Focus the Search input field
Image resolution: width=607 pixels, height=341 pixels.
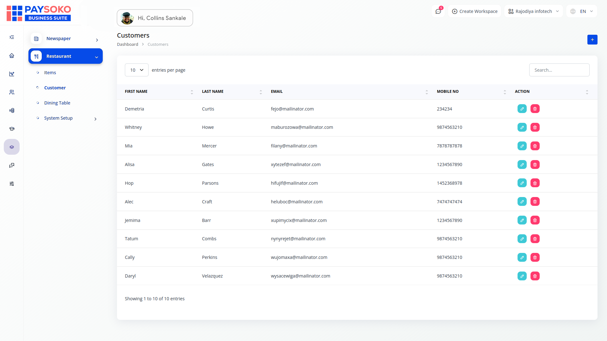[x=559, y=70]
